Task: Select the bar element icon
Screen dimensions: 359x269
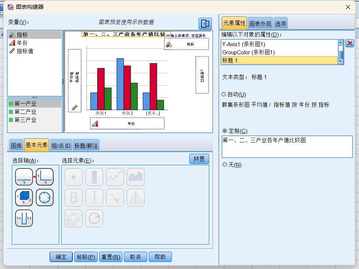Action: tap(94, 177)
